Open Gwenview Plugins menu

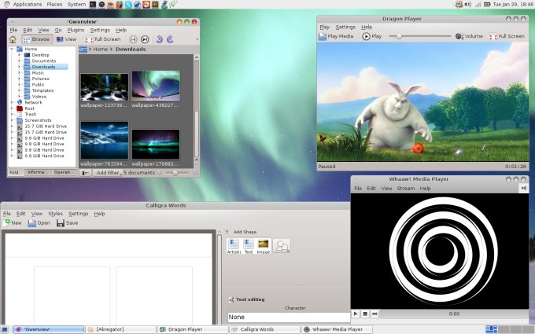click(x=76, y=30)
